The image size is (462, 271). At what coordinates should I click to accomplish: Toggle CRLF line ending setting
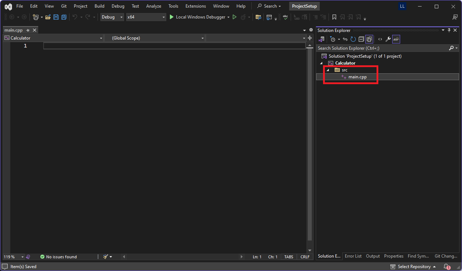point(305,257)
